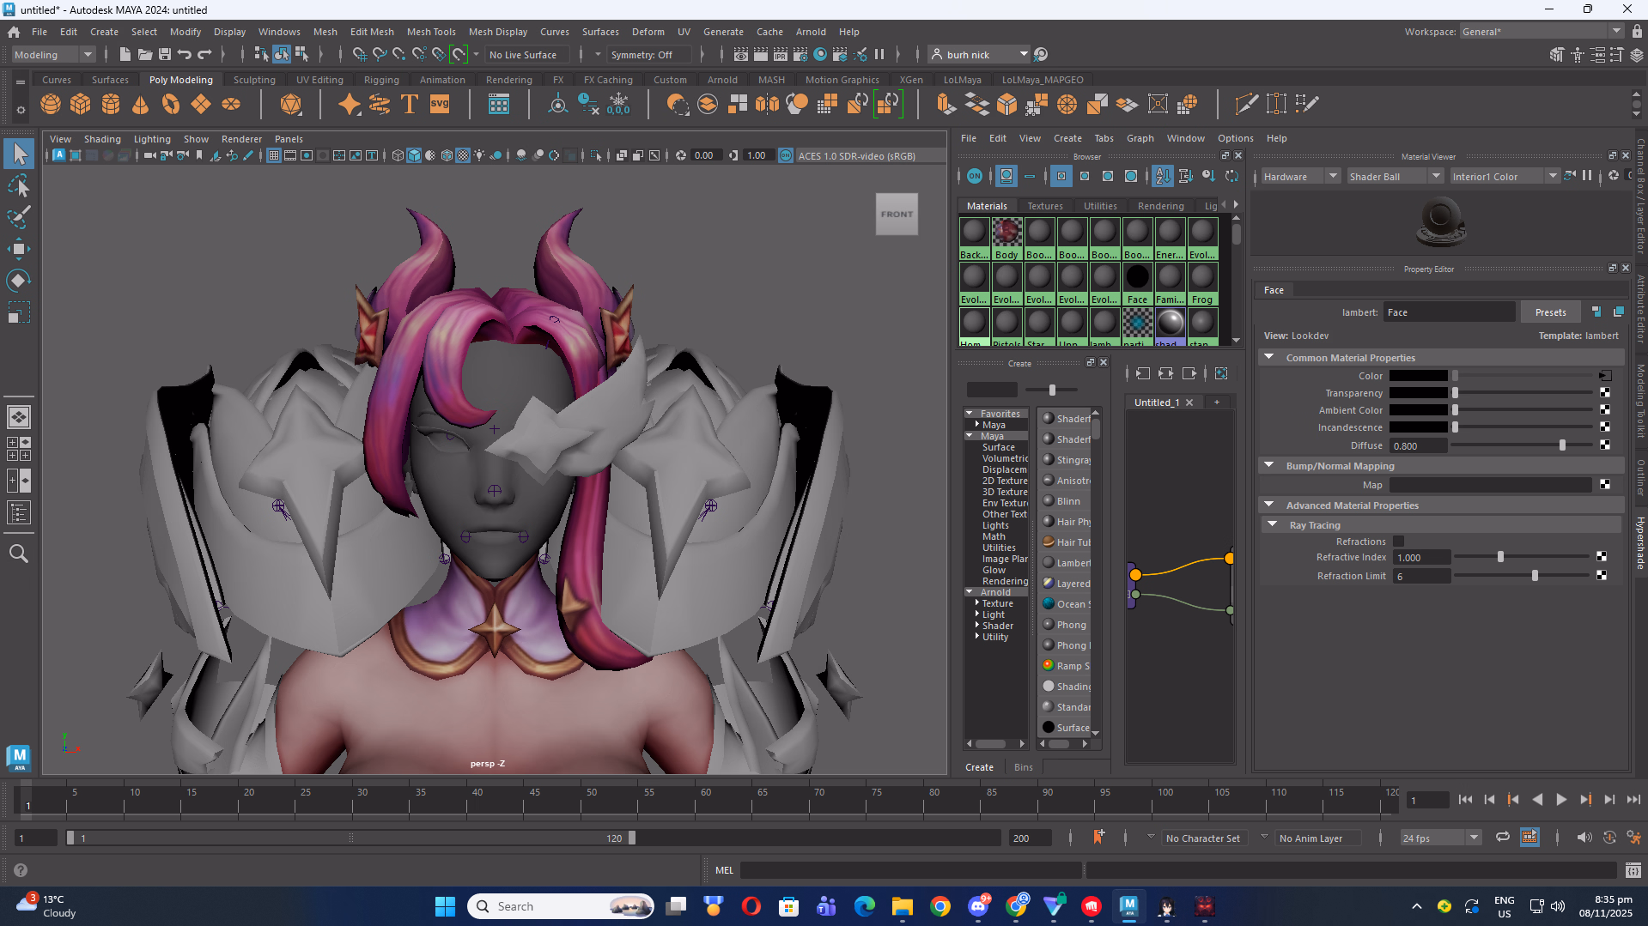Open Google Chrome from the taskbar

click(x=940, y=906)
